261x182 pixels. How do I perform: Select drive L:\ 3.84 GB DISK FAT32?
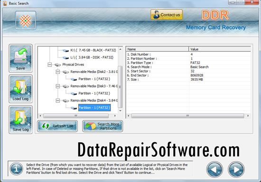click(x=92, y=57)
